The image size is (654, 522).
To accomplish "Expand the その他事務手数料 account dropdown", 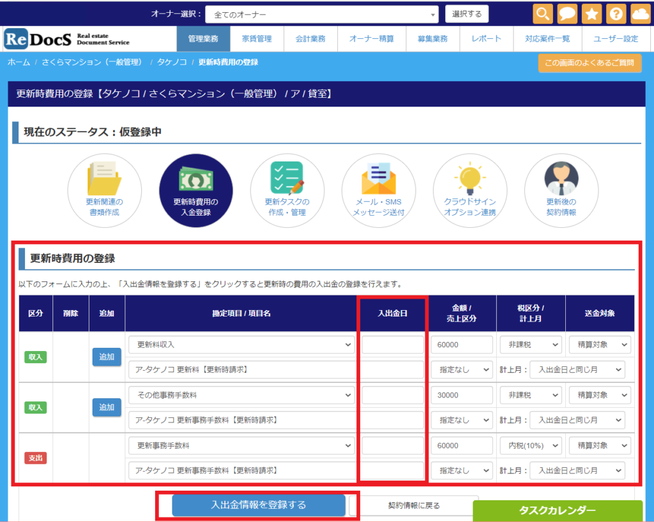I will (x=241, y=395).
